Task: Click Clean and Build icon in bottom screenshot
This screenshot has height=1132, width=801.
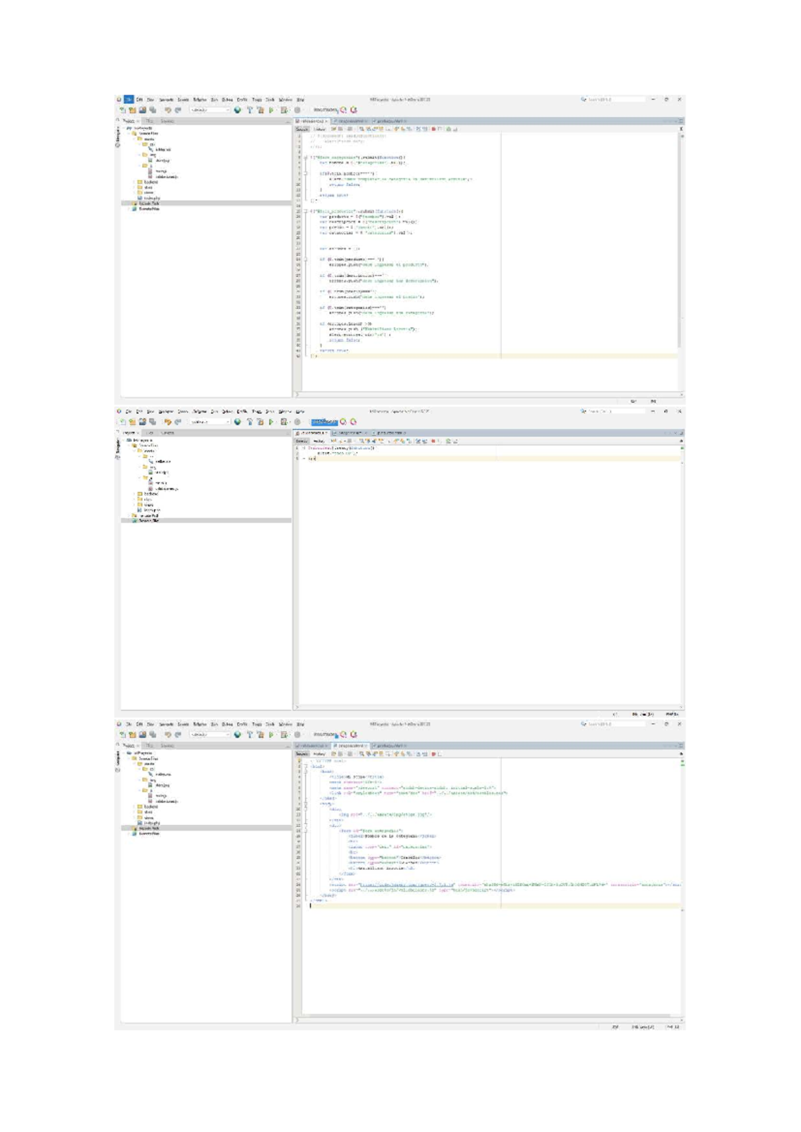Action: [260, 735]
